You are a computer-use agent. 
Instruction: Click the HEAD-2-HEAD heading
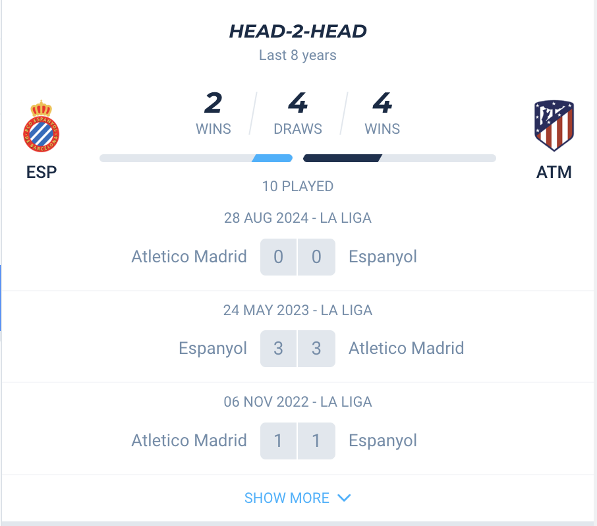(x=298, y=31)
